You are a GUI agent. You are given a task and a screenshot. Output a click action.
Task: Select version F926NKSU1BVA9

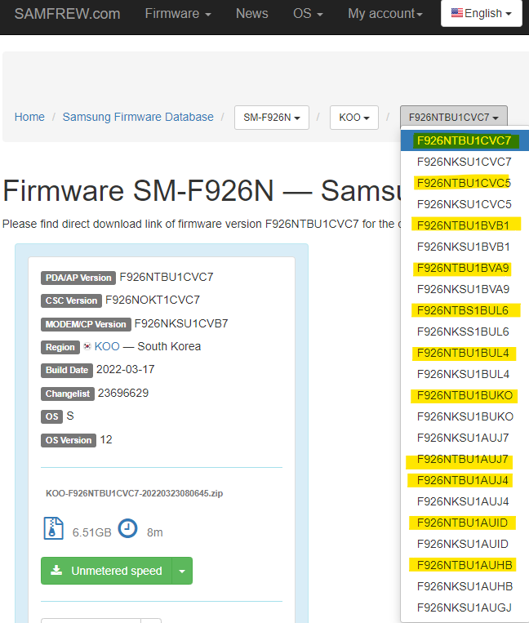pos(465,289)
